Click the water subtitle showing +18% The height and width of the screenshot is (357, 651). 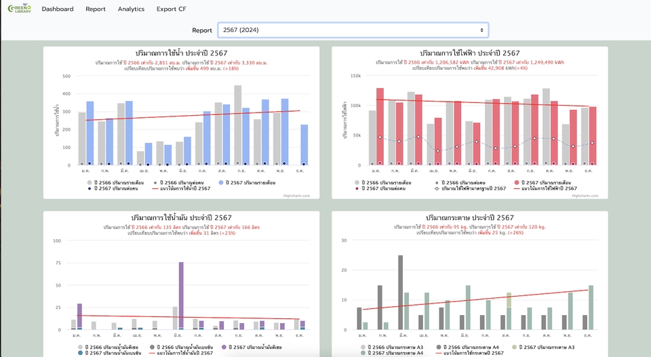click(x=182, y=68)
